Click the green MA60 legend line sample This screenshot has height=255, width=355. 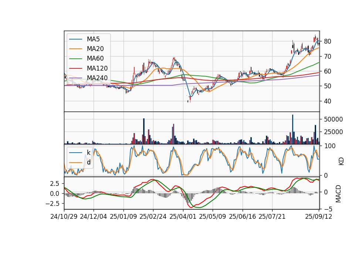point(75,59)
